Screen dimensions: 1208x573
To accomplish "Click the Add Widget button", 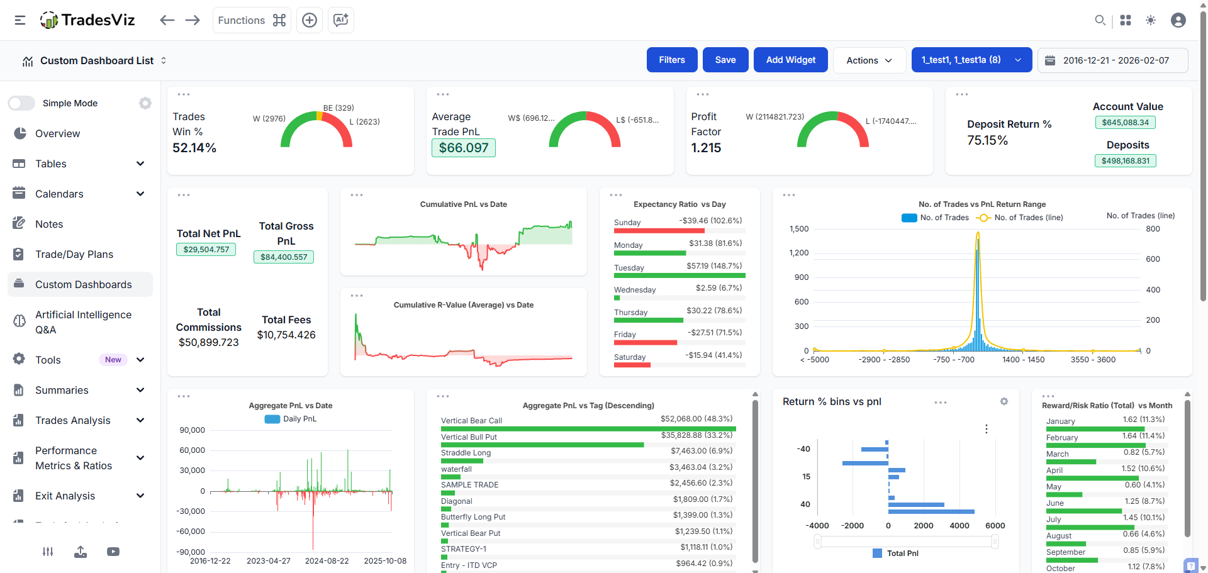I will (790, 60).
